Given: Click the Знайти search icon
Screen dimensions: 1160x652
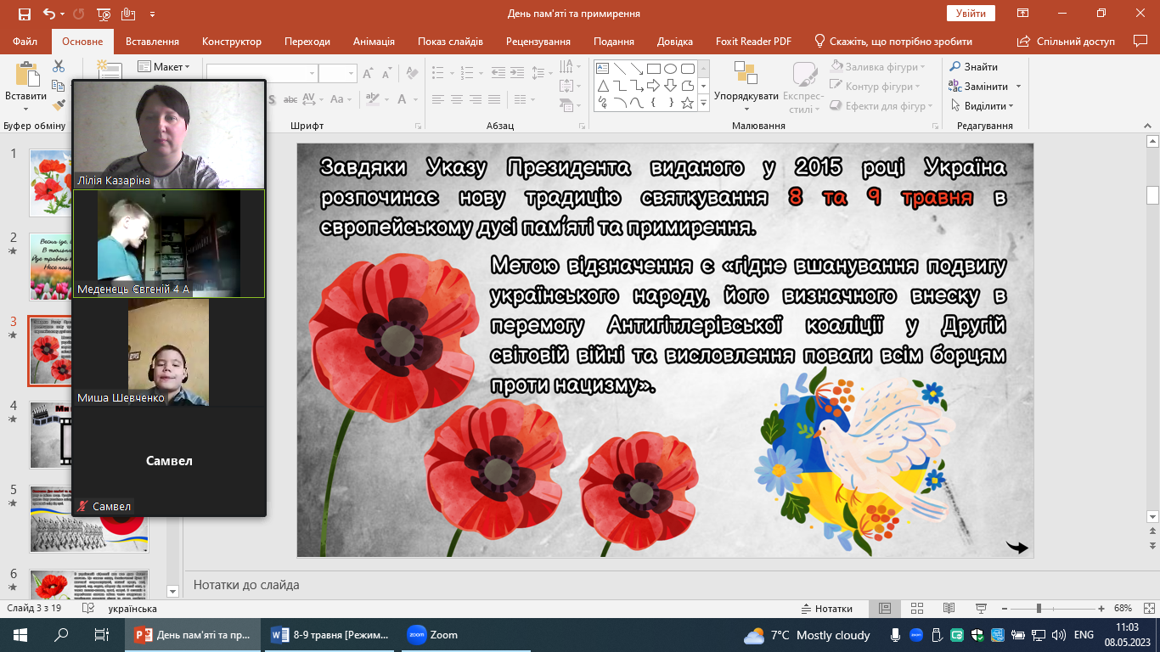Looking at the screenshot, I should [x=954, y=67].
